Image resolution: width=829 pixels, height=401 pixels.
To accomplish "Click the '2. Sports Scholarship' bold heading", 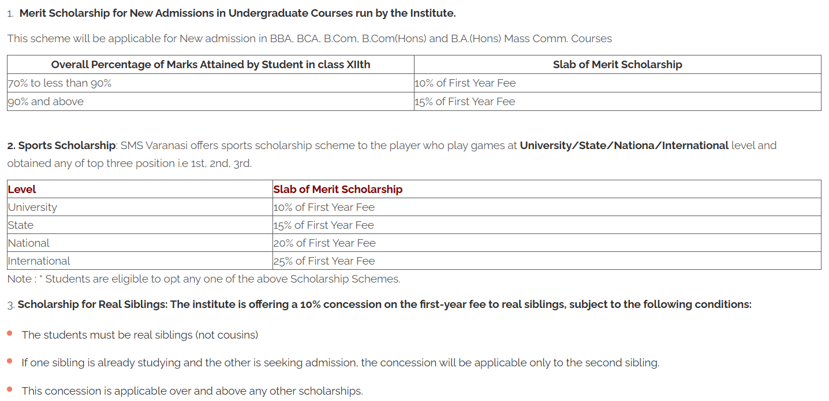I will tap(62, 146).
